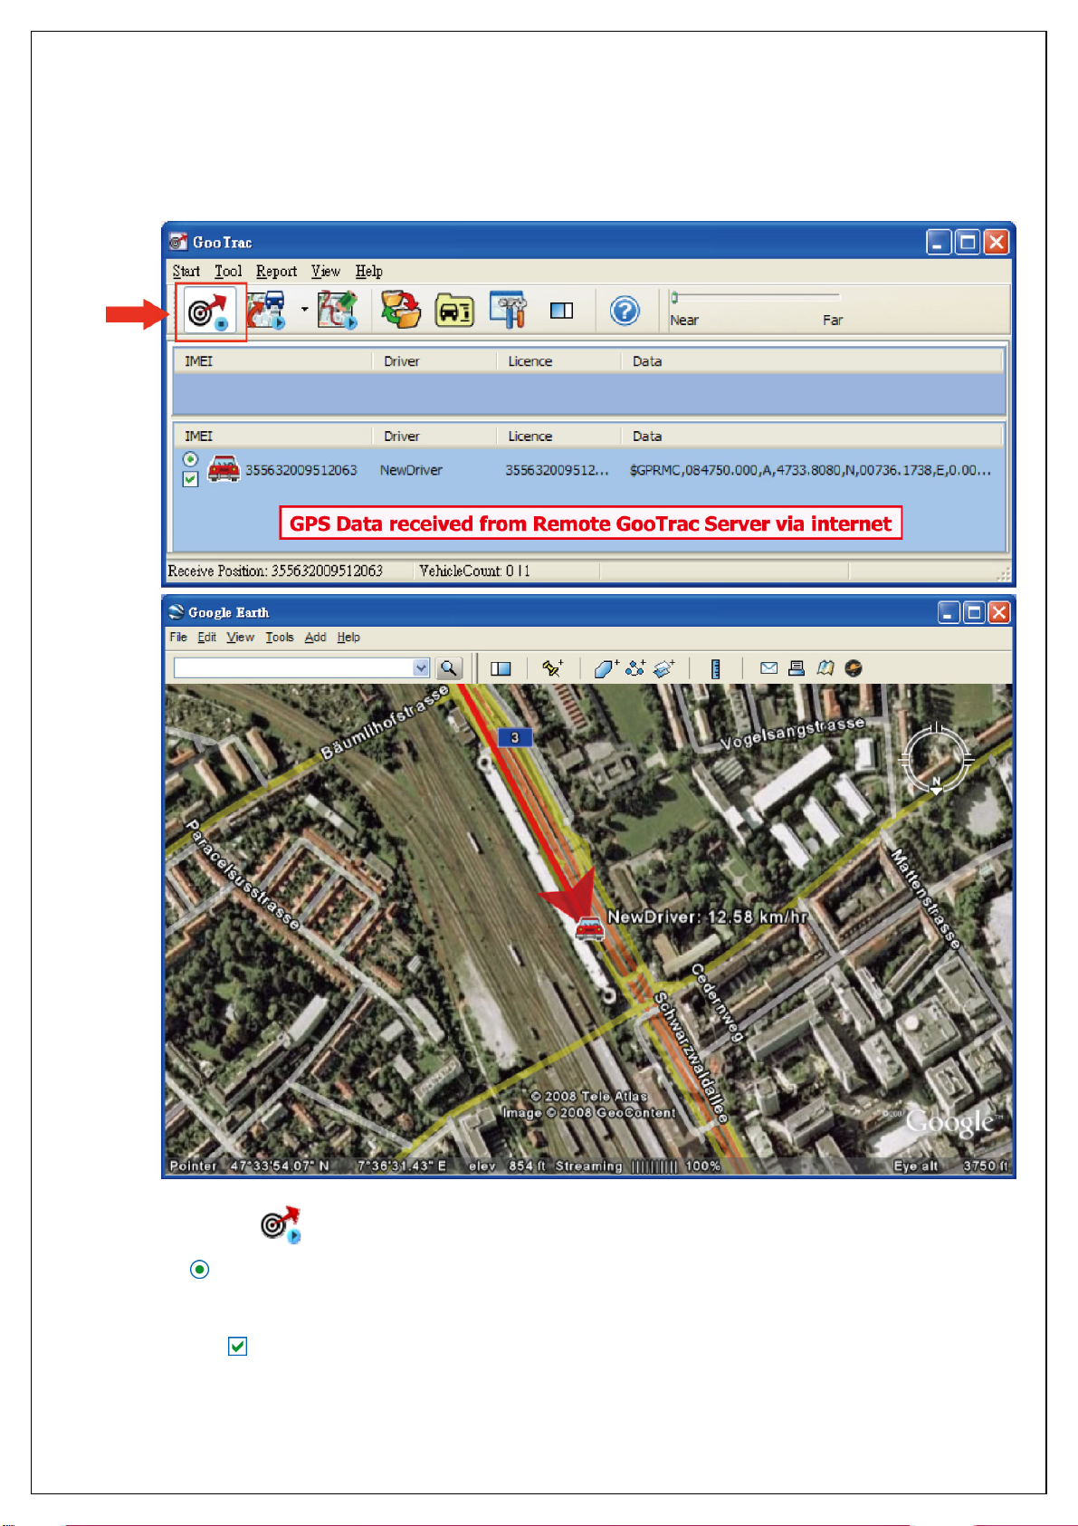Click the lower list Licence column header
The image size is (1078, 1526).
tap(558, 436)
